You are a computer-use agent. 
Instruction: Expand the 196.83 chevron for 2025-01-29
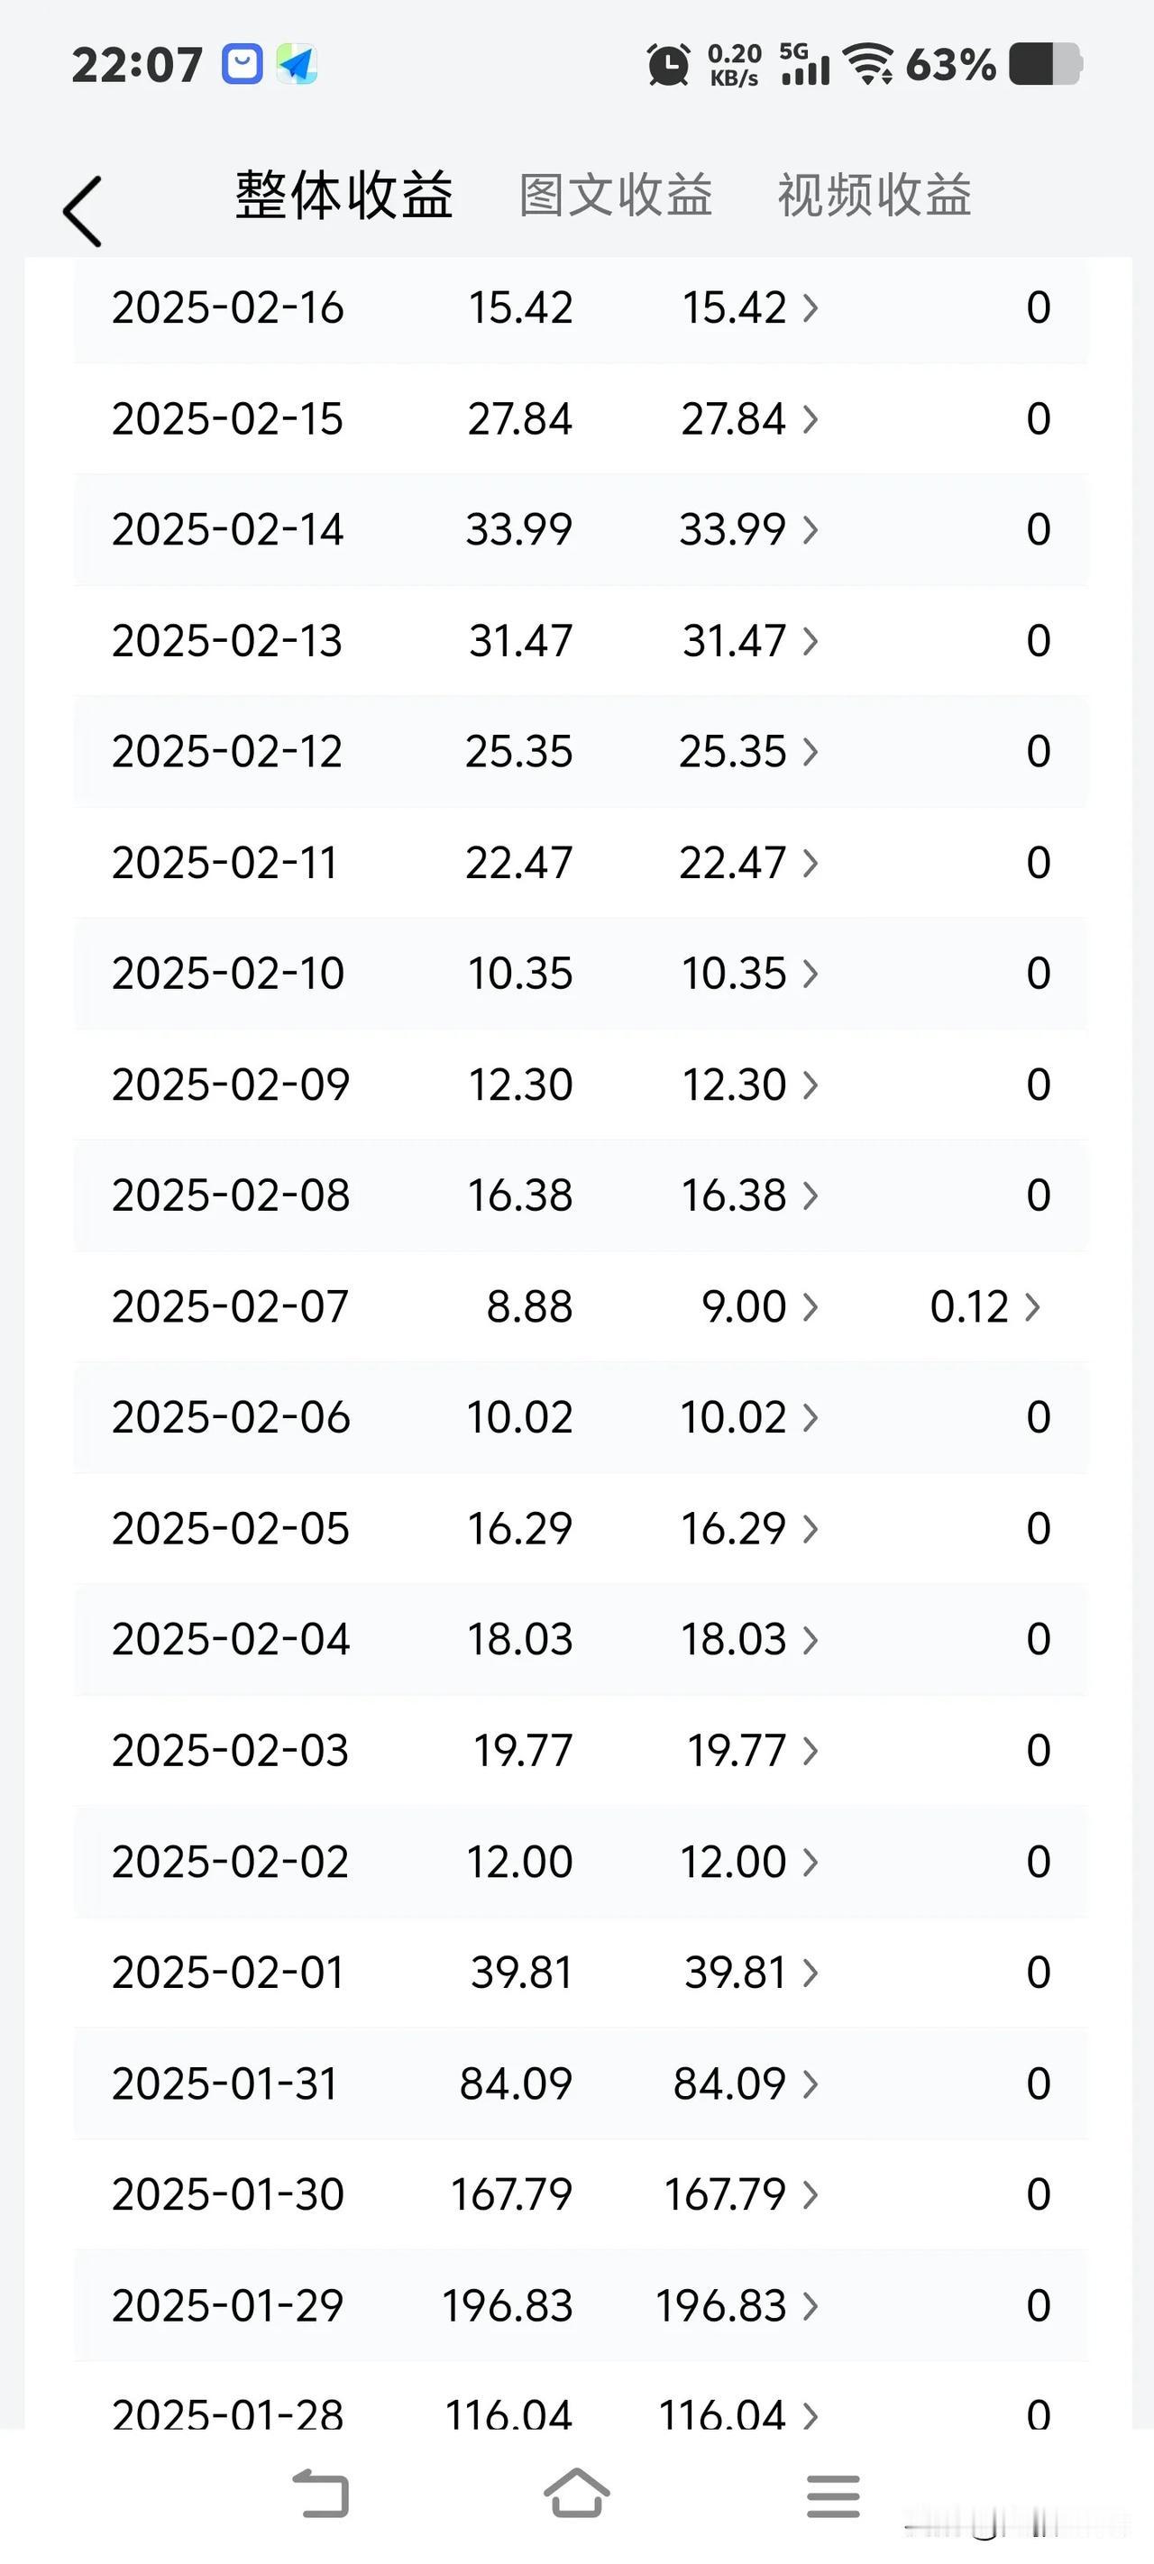tap(811, 2305)
